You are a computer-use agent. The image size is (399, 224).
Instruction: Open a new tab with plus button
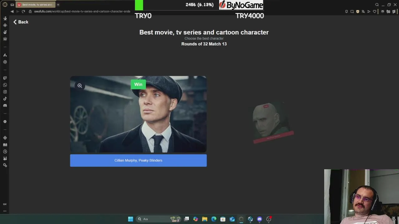(x=58, y=5)
